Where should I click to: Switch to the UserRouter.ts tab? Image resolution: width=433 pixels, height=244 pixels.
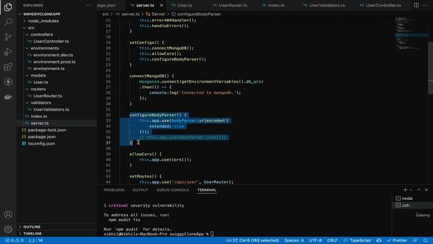tap(233, 5)
